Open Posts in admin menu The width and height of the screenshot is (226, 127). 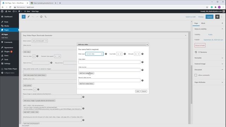(6, 22)
